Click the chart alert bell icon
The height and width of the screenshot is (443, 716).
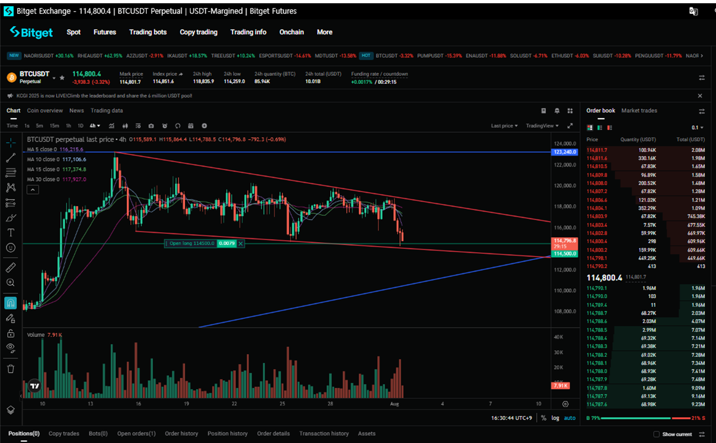click(557, 111)
